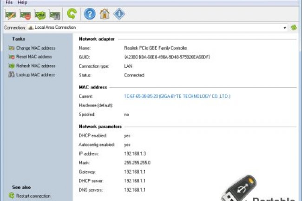Click the Refresh MAC address toolbar icon
This screenshot has height=201, width=302.
click(40, 15)
